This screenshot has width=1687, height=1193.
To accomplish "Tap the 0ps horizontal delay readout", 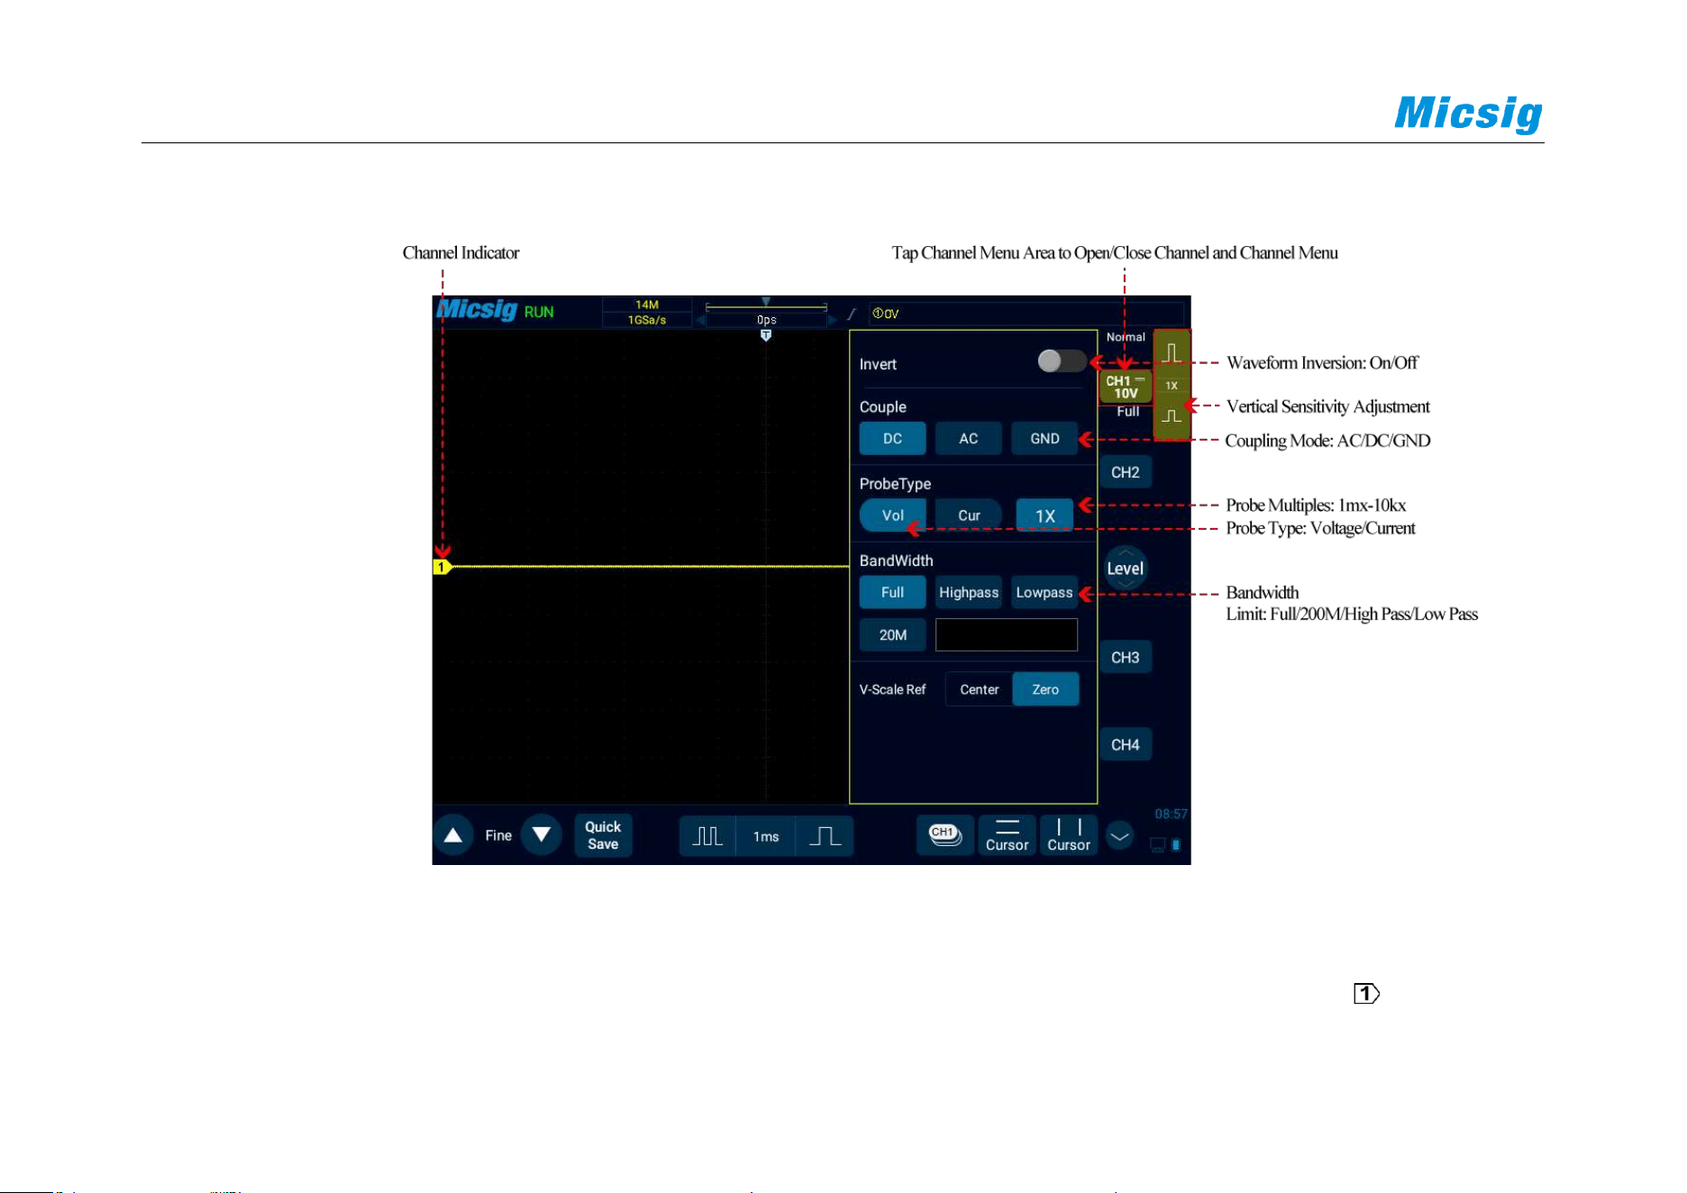I will 766,320.
